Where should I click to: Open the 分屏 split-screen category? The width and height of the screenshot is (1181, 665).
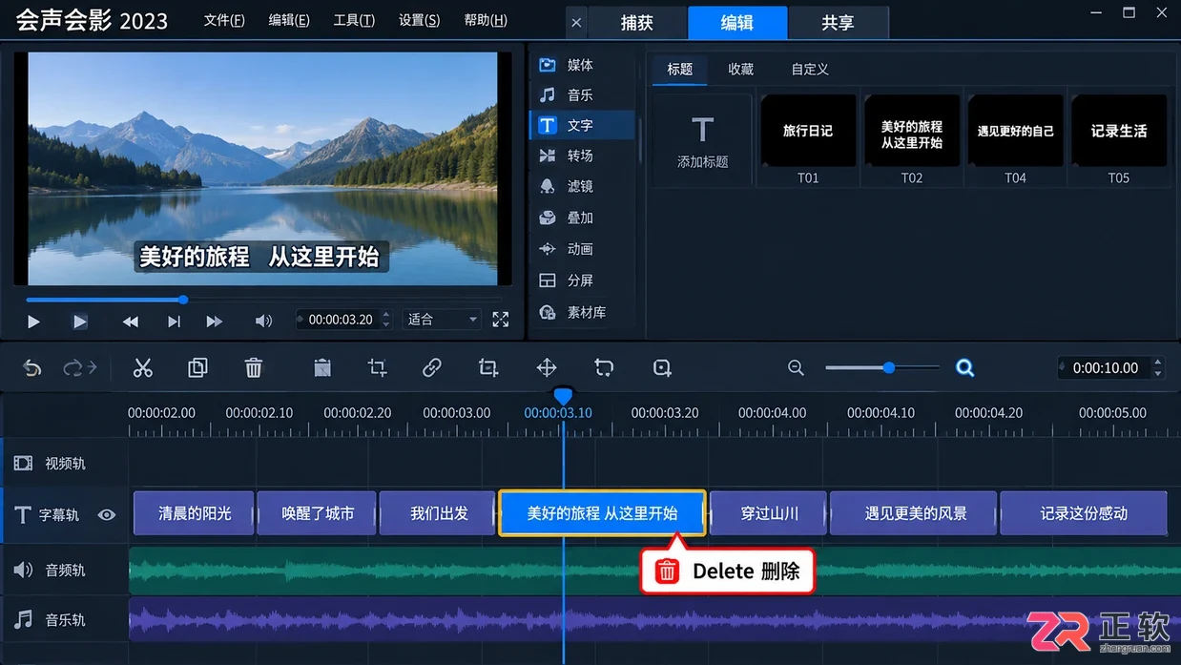(x=581, y=281)
